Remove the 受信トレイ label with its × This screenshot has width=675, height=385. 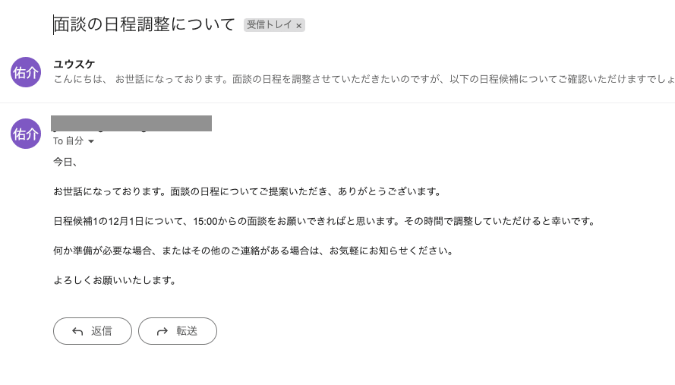click(299, 26)
